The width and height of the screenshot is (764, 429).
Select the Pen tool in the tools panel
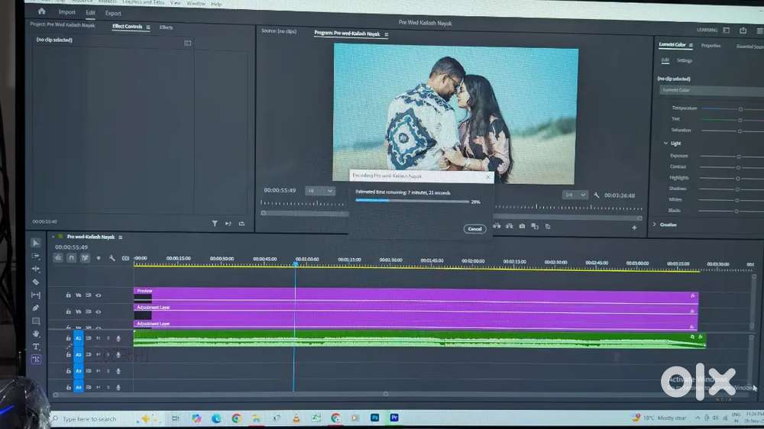click(36, 308)
